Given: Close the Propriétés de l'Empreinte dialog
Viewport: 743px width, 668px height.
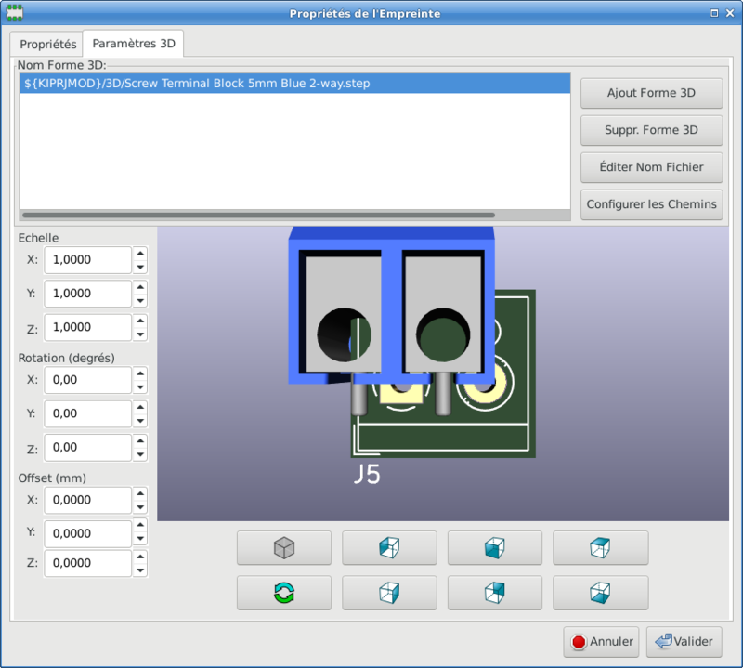Looking at the screenshot, I should point(730,13).
